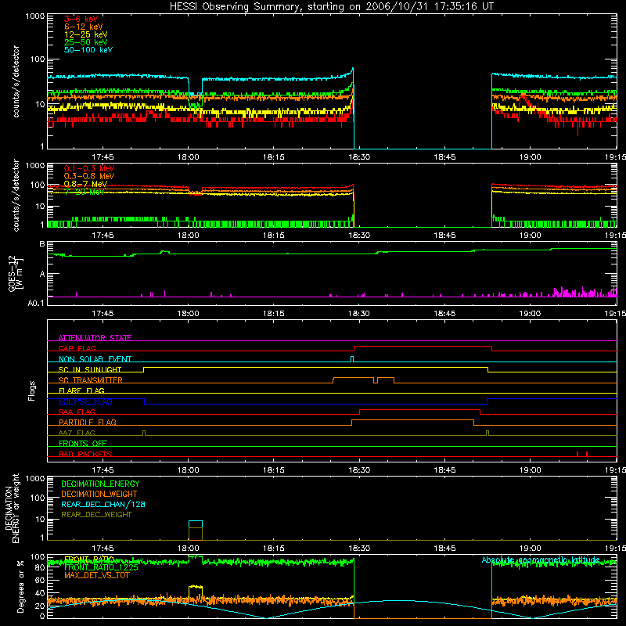
Task: Select the 12-25 keV legend label
Action: [x=86, y=34]
